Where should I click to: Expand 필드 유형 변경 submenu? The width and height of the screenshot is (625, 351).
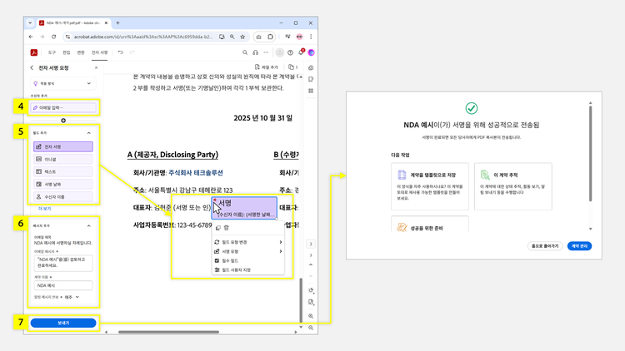click(x=248, y=242)
